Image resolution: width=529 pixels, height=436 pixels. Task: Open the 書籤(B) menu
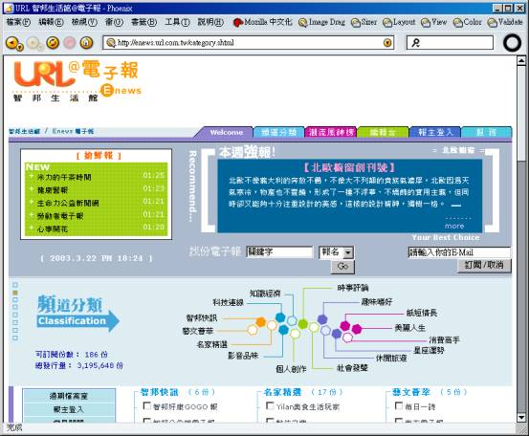pyautogui.click(x=143, y=22)
